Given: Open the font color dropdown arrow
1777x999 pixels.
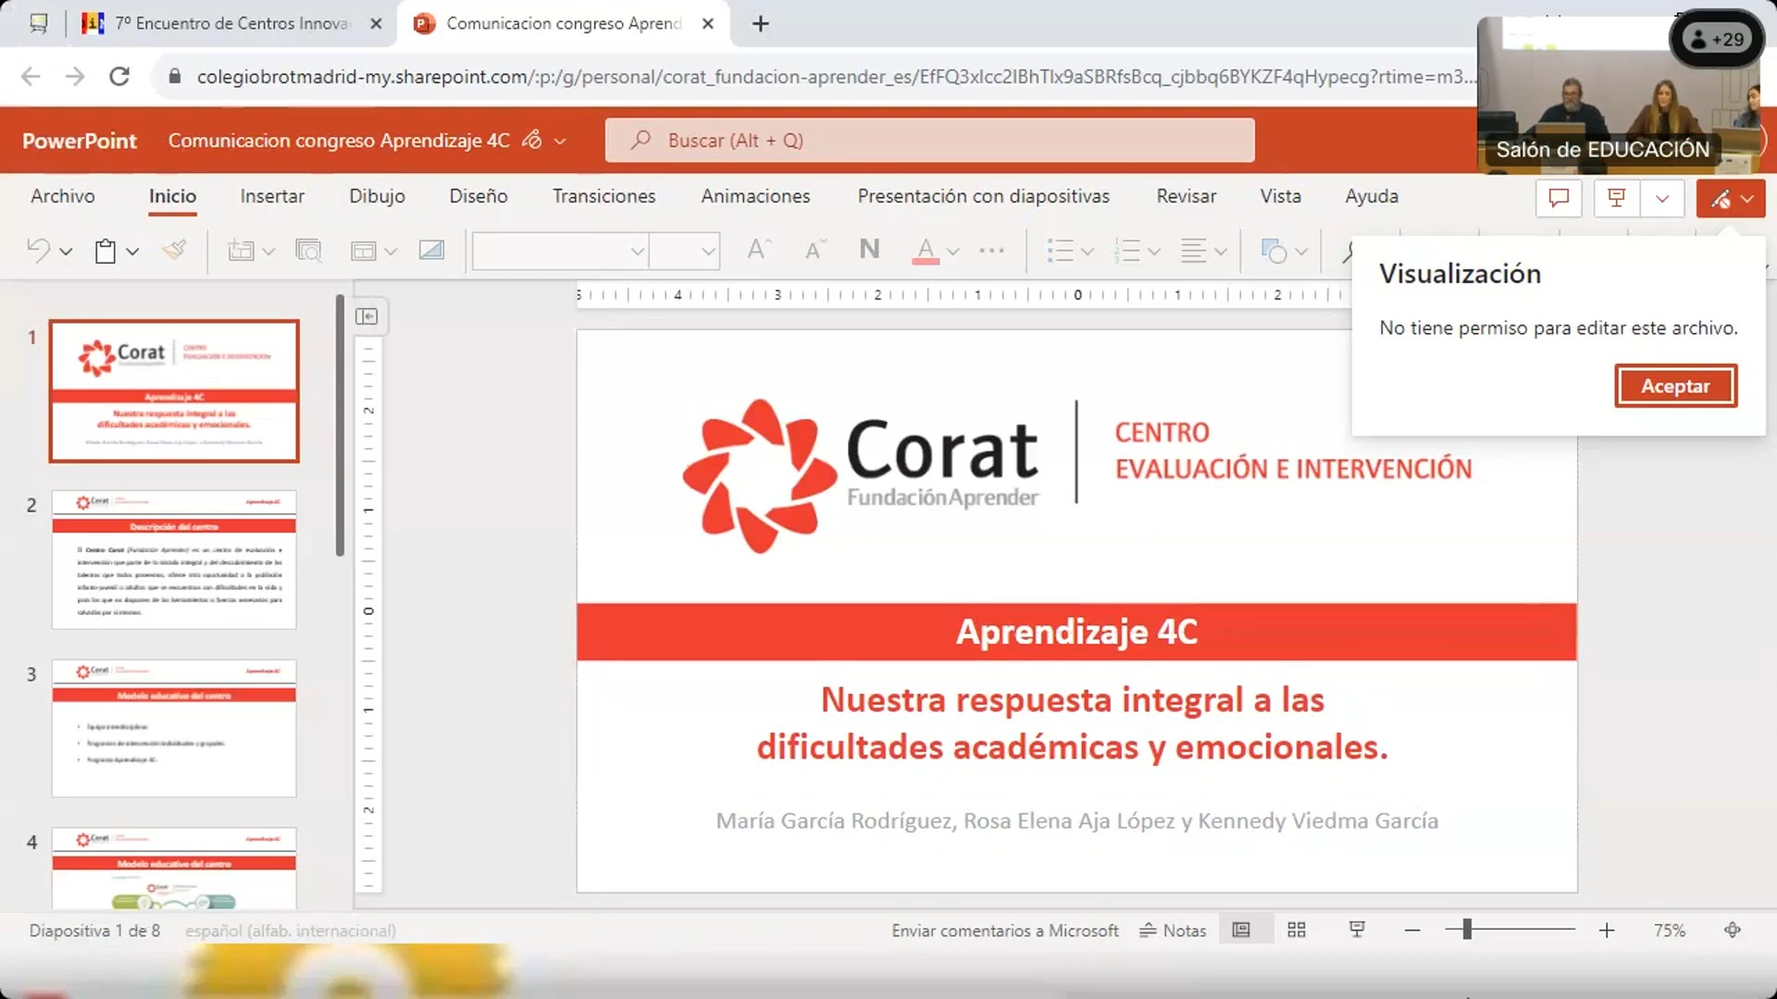Looking at the screenshot, I should (953, 251).
